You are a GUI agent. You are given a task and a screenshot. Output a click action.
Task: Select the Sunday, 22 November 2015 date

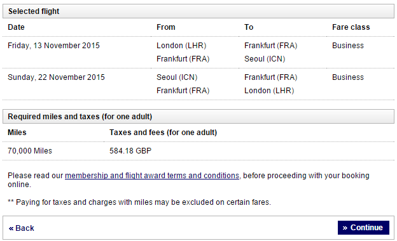56,77
